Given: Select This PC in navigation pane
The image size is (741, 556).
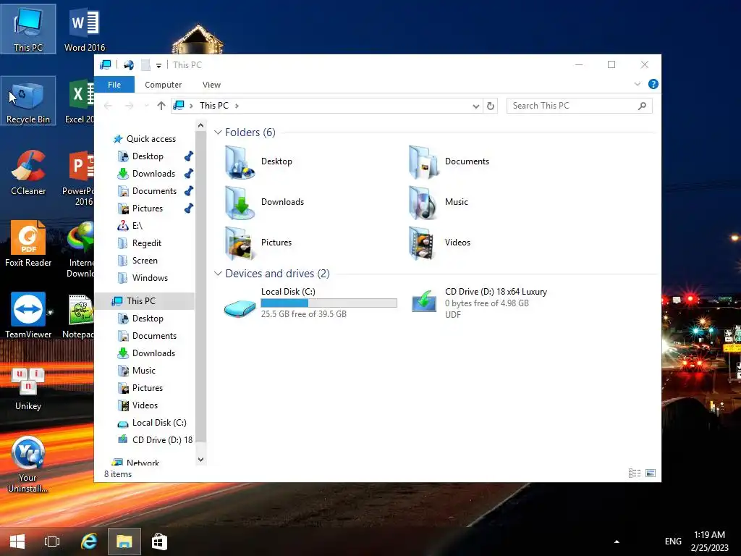Looking at the screenshot, I should pos(145,301).
